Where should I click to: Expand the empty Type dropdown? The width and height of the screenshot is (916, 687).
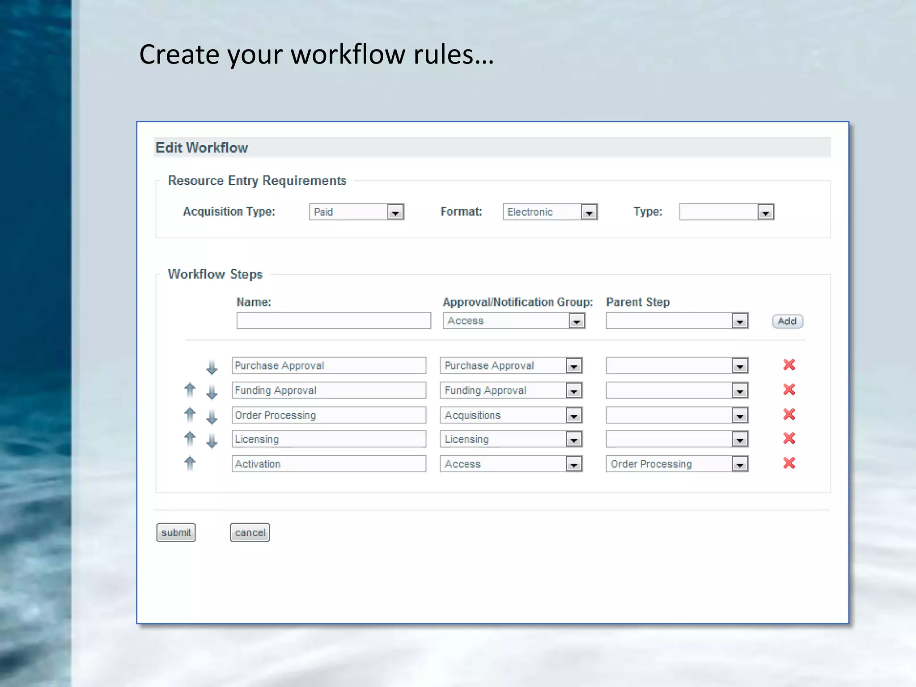click(x=765, y=212)
